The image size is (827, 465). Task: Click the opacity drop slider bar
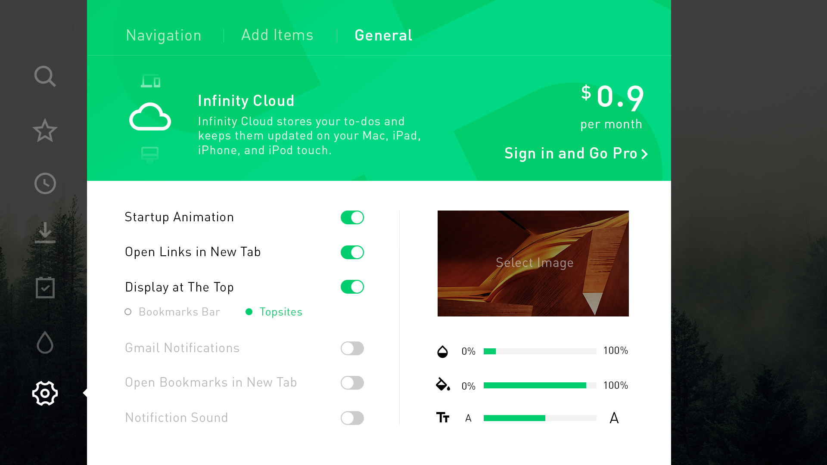coord(540,351)
